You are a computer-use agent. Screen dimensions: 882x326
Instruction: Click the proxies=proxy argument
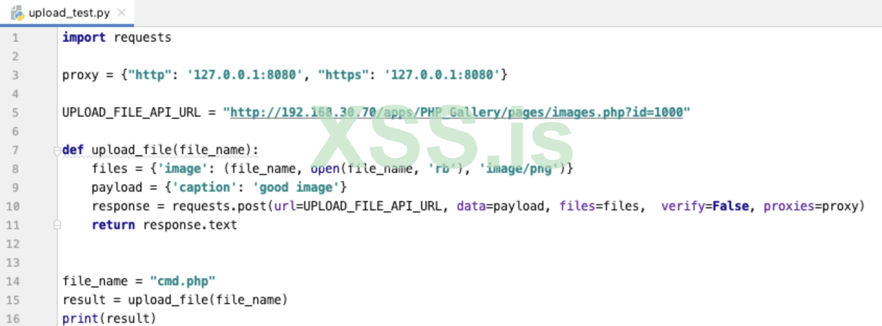tap(811, 206)
